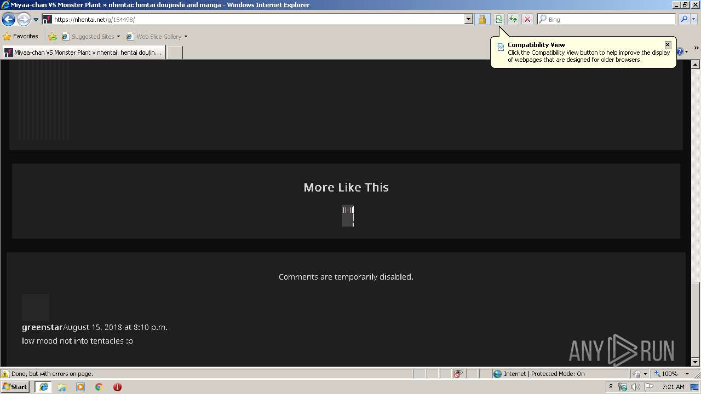Click 'Comments are temporarily disabled.' text
This screenshot has height=394, width=701.
click(x=346, y=277)
